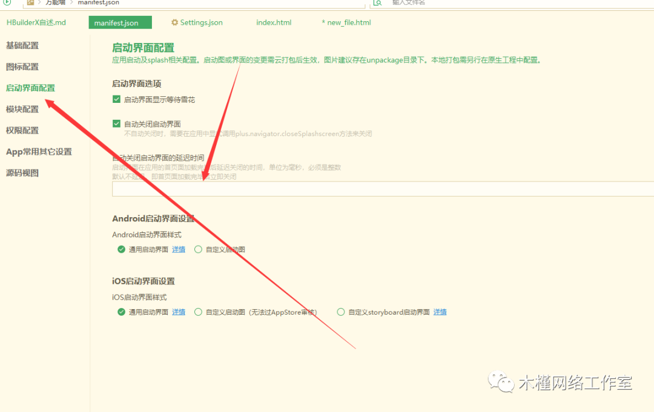Select Android 自定义启动图 radio option
This screenshot has width=654, height=412.
(x=198, y=249)
